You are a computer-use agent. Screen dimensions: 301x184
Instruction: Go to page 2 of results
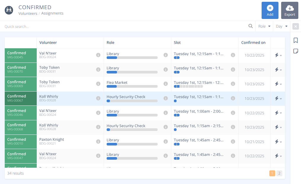[279, 173]
